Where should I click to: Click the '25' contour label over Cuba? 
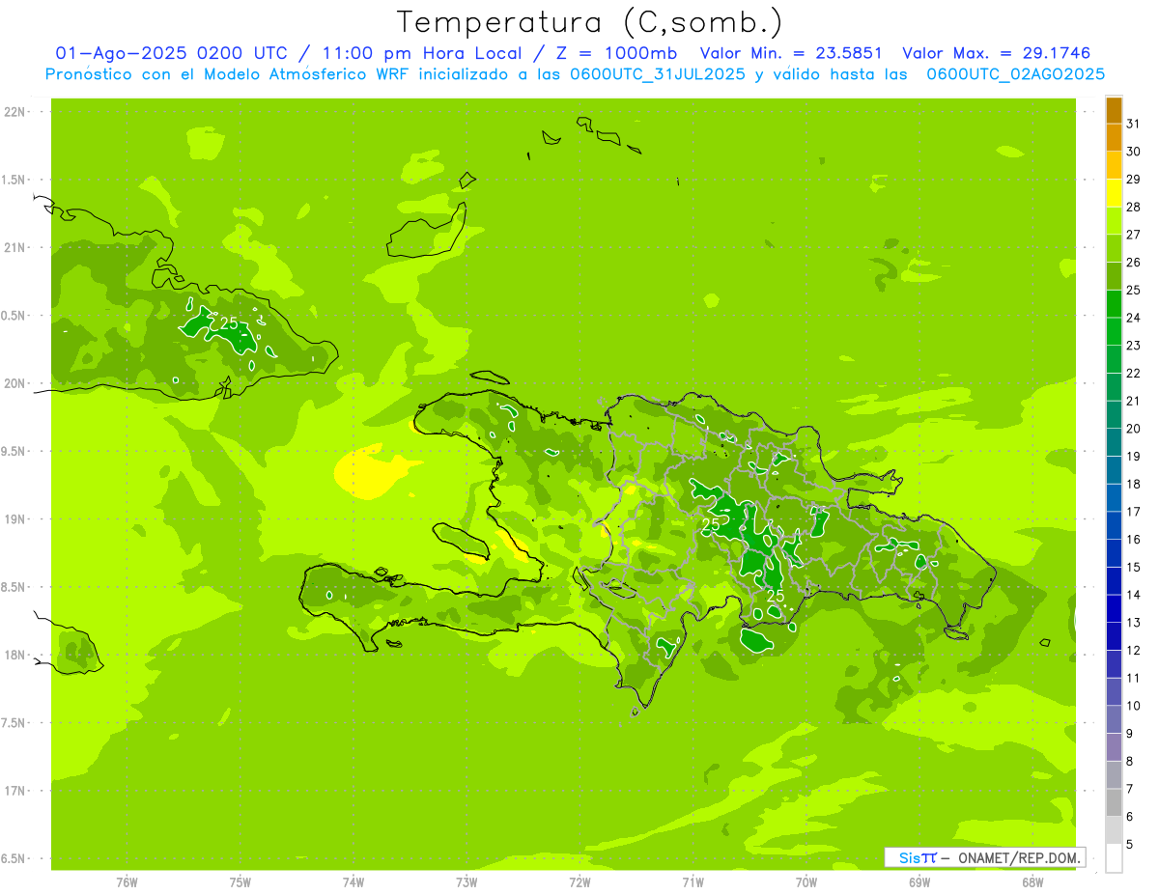(229, 323)
